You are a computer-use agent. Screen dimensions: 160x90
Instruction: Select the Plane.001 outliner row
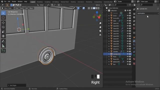tap(118, 59)
